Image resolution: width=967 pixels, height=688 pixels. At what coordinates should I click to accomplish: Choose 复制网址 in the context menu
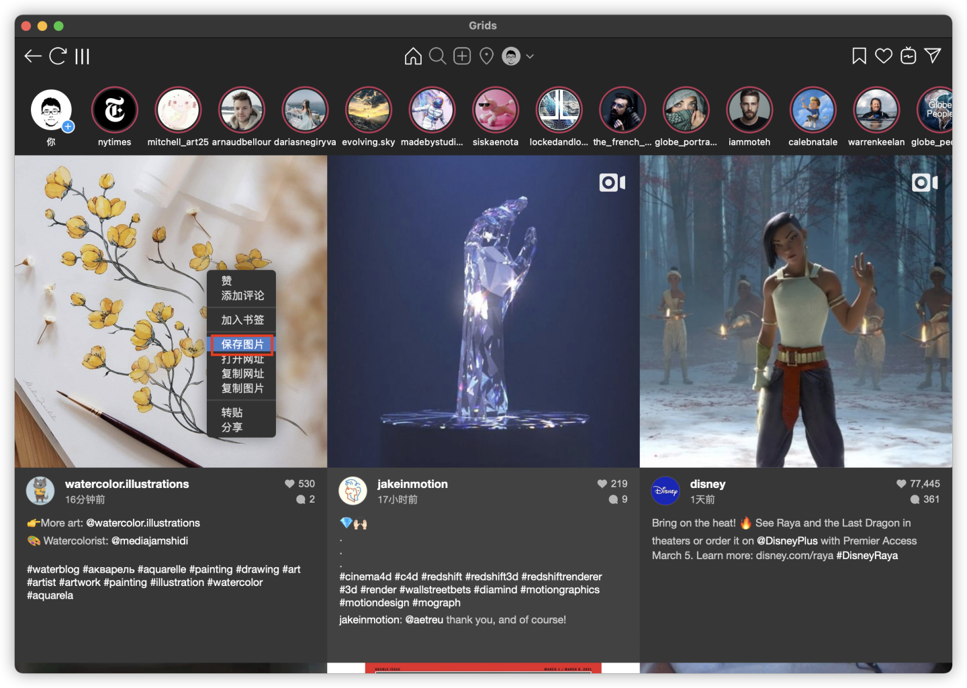242,374
